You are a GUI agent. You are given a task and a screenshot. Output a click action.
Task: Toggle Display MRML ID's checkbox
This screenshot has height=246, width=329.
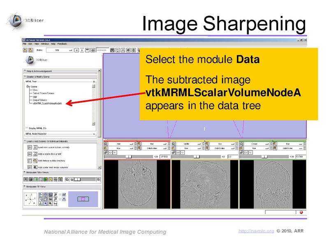click(x=27, y=128)
